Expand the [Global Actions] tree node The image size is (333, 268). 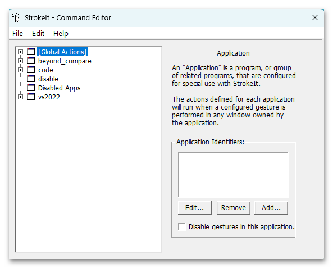pos(20,52)
